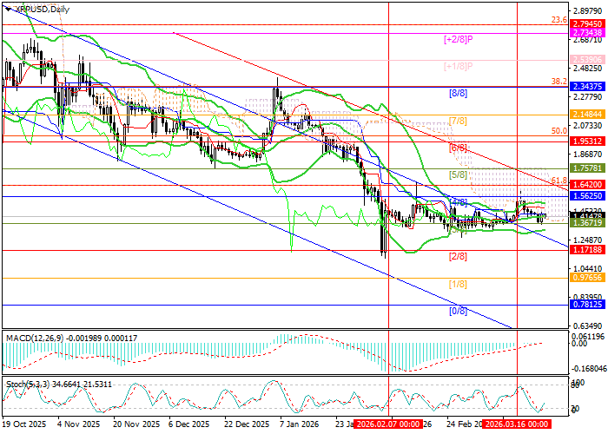Click the 1.75781 green price tag
This screenshot has height=434, width=608.
[587, 168]
